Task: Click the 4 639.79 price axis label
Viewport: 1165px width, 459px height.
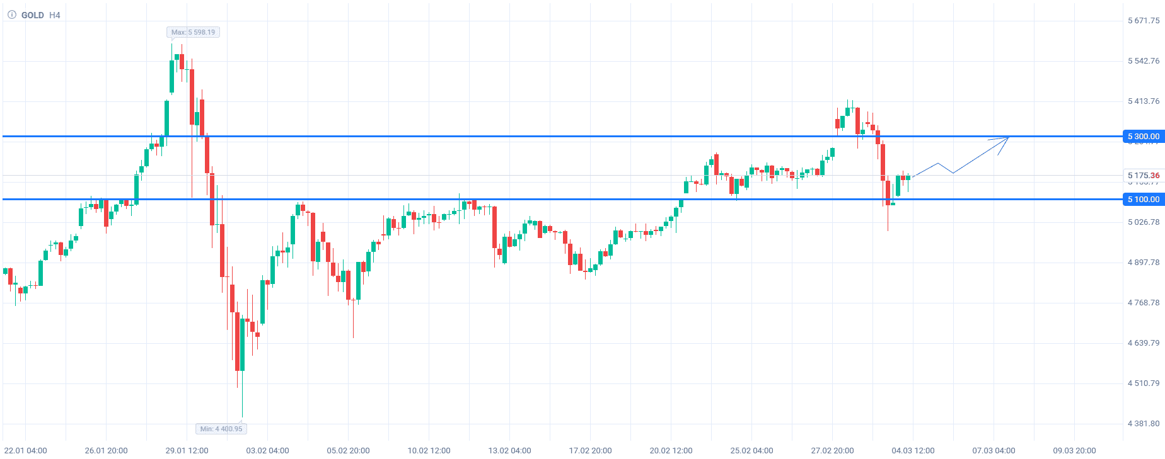Action: coord(1144,343)
